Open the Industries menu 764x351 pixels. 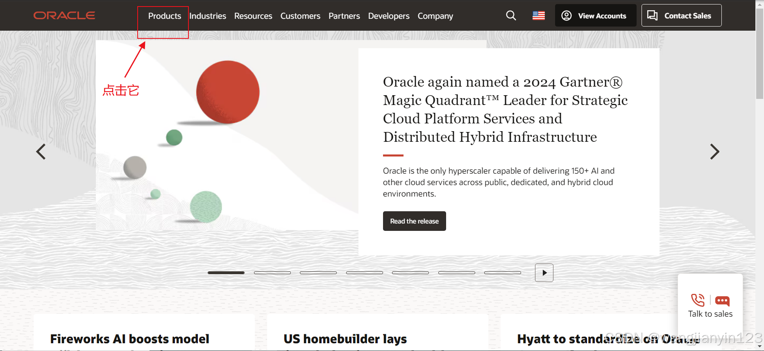[208, 16]
